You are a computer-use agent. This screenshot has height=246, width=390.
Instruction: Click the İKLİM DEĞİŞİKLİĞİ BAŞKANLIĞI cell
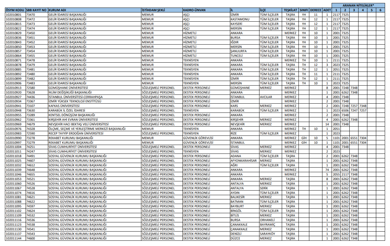point(70,92)
